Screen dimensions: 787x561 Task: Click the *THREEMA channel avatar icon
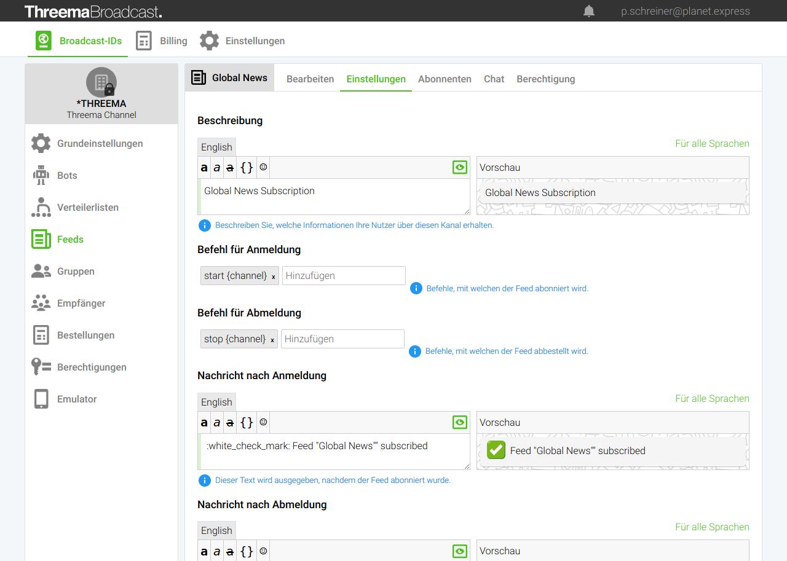(x=101, y=82)
